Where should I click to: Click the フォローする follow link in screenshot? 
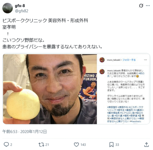(x=129, y=60)
